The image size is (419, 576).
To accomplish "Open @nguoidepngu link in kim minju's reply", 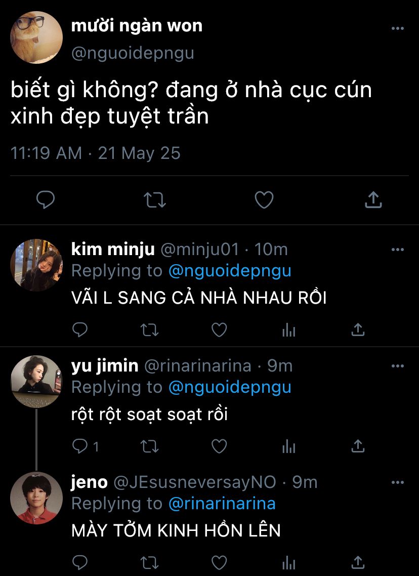I will point(230,271).
